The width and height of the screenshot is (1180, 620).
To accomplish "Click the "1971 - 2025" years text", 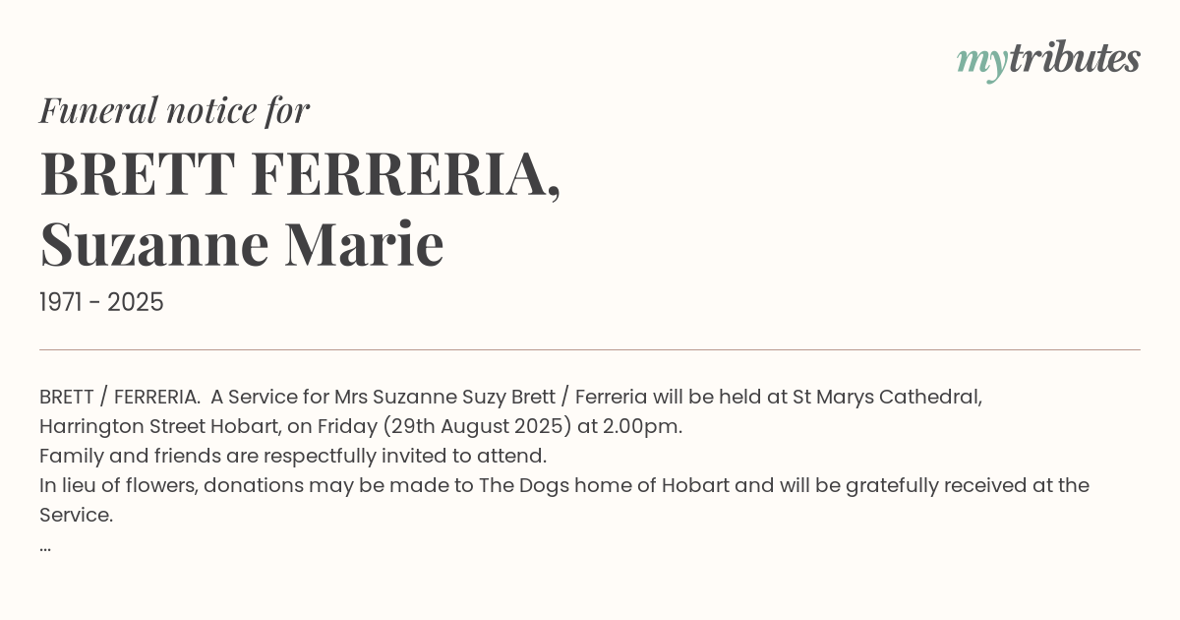I will [101, 302].
